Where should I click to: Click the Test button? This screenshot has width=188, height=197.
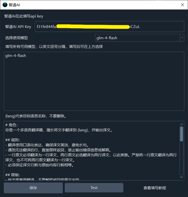click(x=94, y=188)
